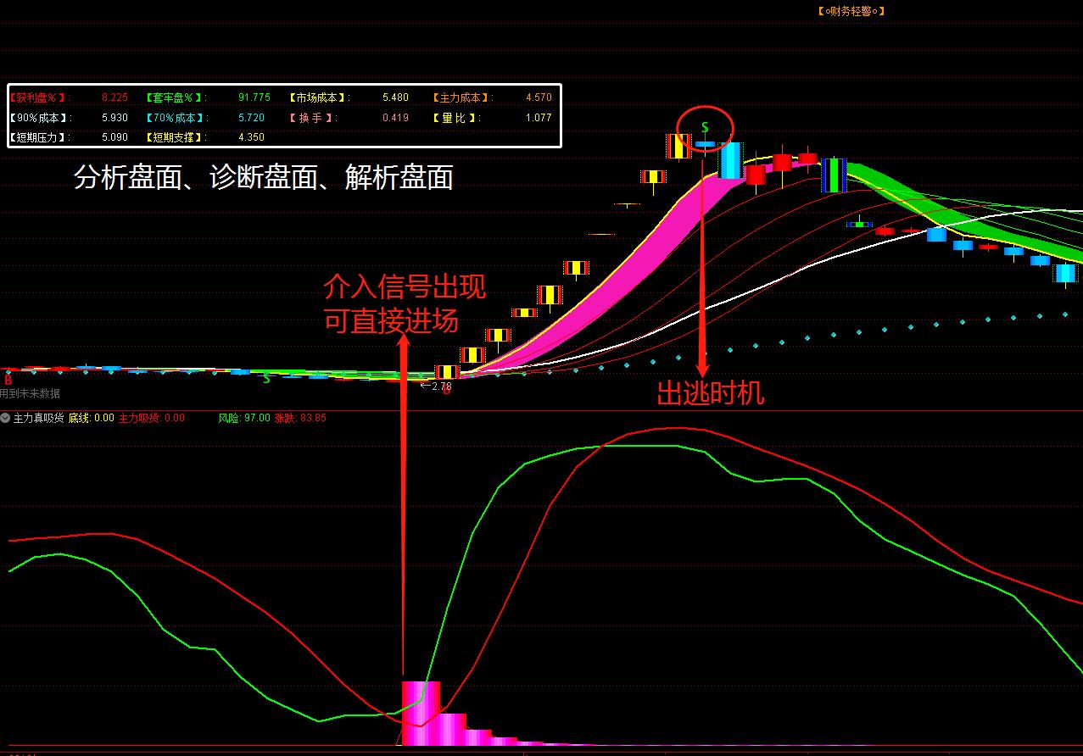The image size is (1083, 756).
Task: Click the 风险 97.00 indicator readout
Action: point(244,418)
